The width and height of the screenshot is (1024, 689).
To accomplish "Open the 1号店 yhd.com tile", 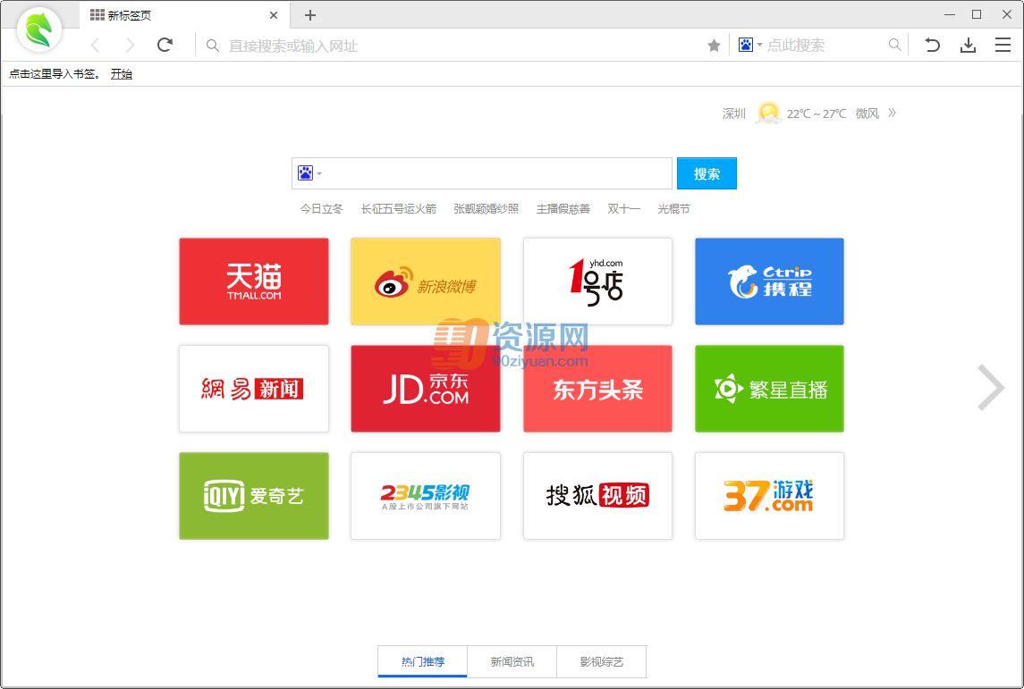I will coord(597,281).
